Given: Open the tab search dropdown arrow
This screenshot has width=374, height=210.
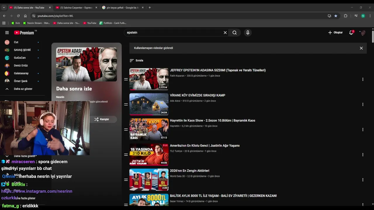Looking at the screenshot, I should 4,8.
